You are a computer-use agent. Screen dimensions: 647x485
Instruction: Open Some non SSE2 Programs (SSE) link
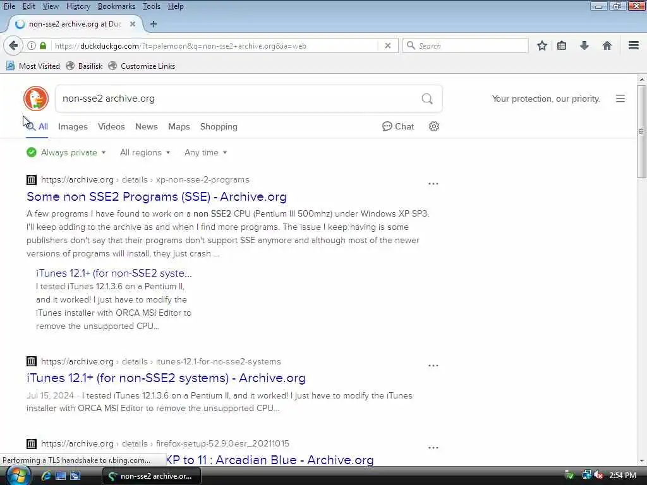point(157,197)
